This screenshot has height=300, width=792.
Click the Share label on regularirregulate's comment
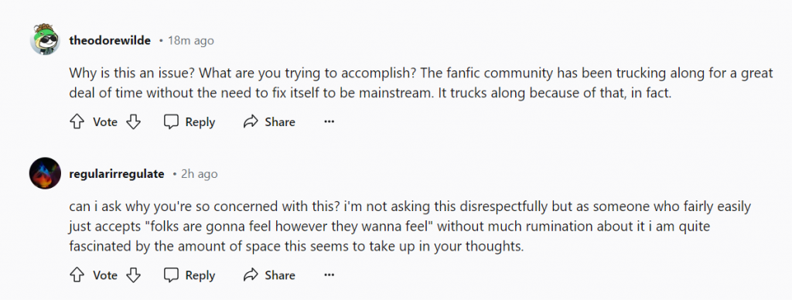(280, 275)
